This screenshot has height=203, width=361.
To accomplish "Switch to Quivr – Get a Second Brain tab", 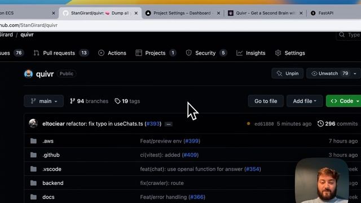I will pos(266,13).
